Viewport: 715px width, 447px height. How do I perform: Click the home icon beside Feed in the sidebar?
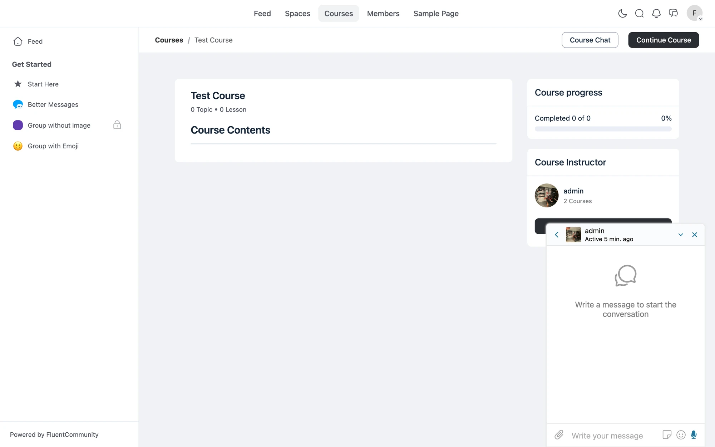18,41
